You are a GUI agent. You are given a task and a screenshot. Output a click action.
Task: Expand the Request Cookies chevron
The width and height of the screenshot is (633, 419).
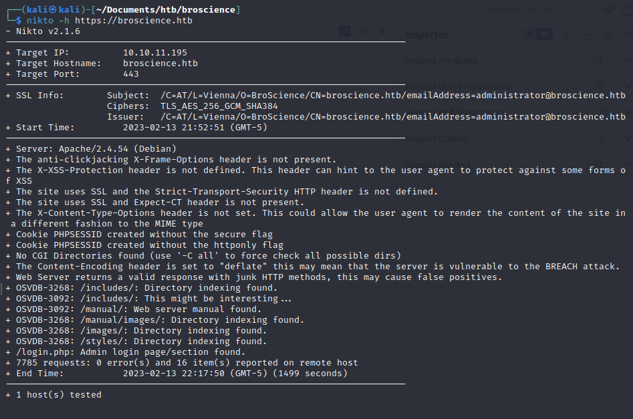click(x=628, y=138)
